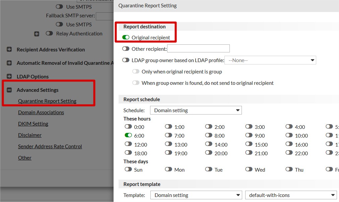Open the Disclaimer link
The height and width of the screenshot is (202, 339).
tap(30, 135)
